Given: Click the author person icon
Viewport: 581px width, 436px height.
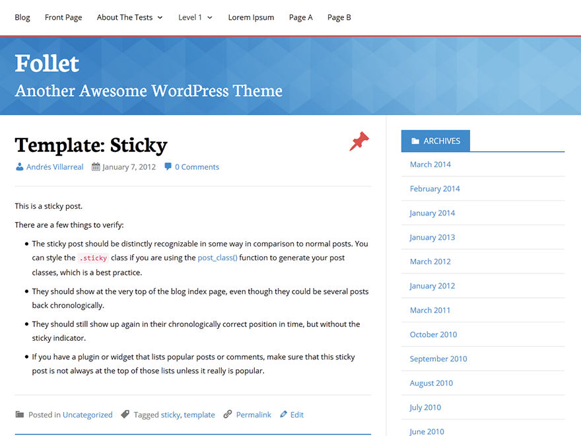Looking at the screenshot, I should coord(20,166).
